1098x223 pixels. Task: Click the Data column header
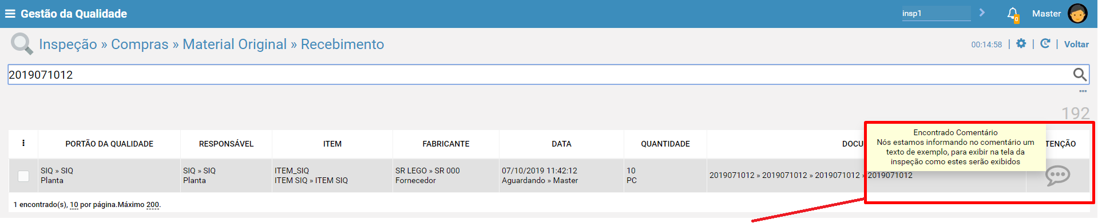[561, 144]
